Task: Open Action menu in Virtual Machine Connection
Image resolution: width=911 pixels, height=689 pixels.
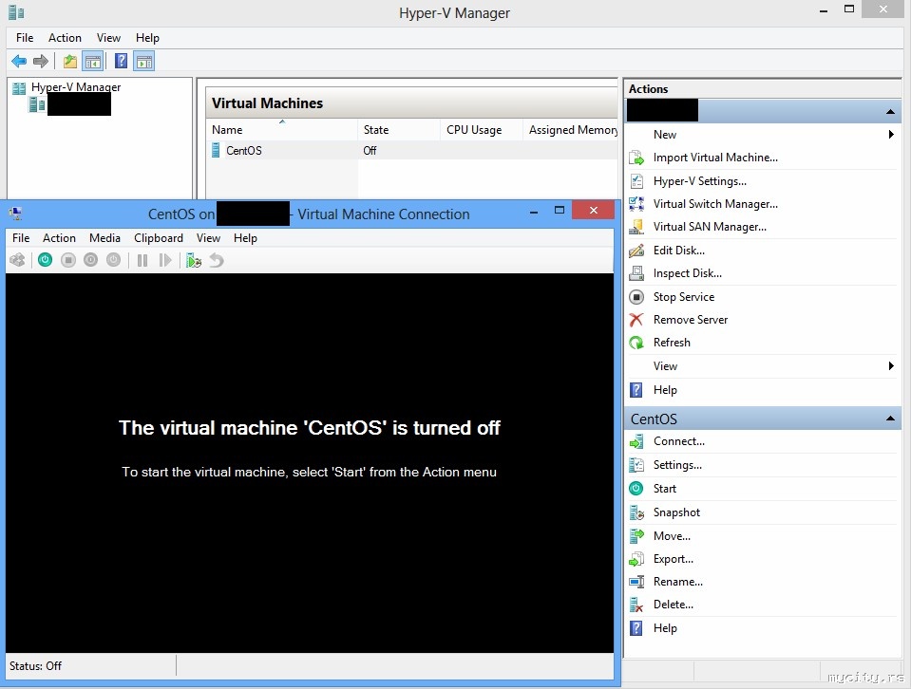Action: point(59,238)
